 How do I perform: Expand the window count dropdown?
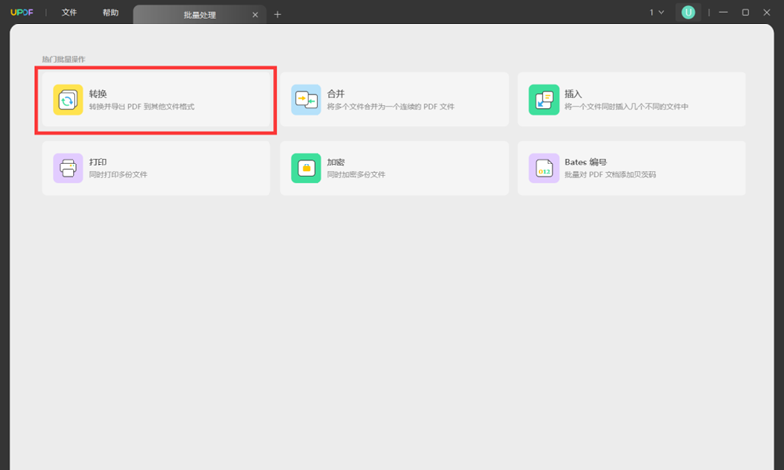[657, 12]
